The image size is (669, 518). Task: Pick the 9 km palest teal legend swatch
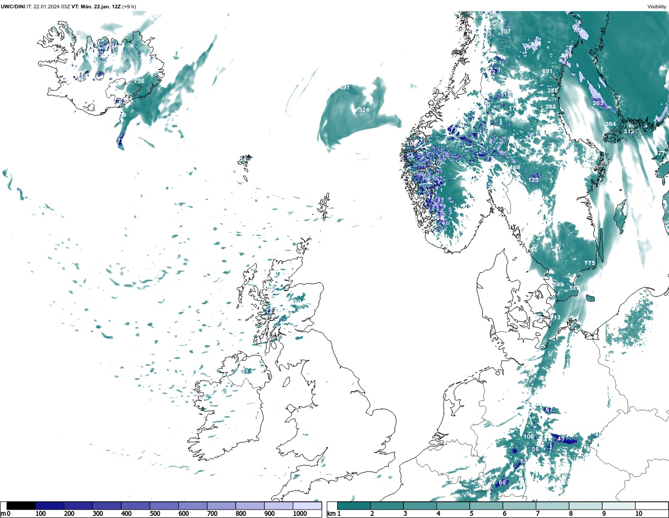619,506
